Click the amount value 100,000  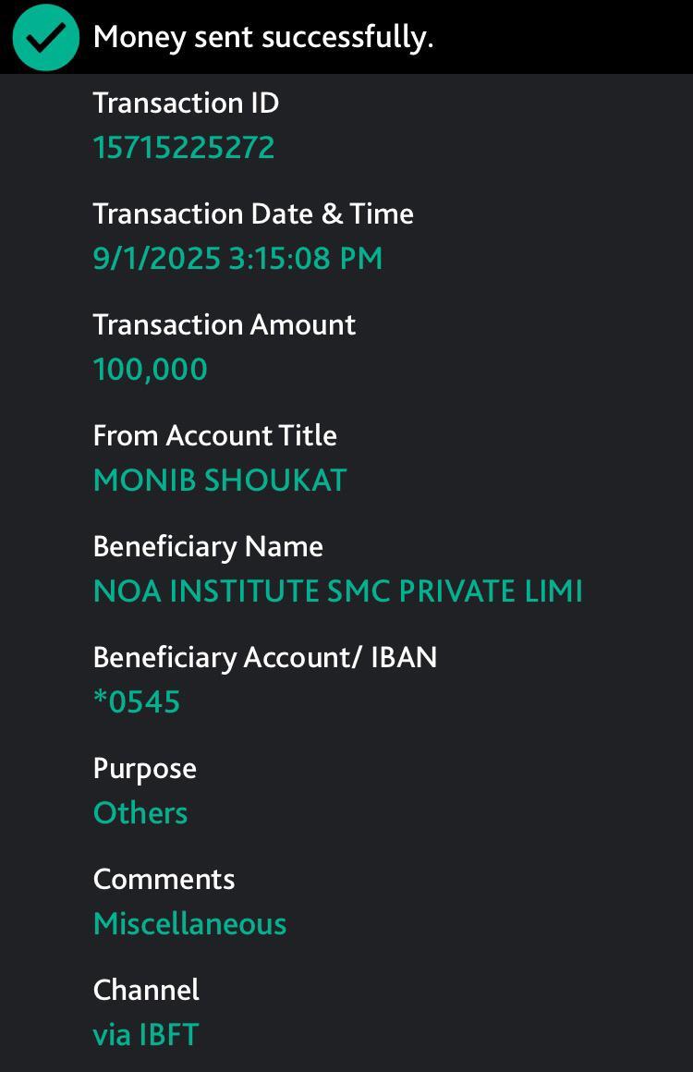151,370
